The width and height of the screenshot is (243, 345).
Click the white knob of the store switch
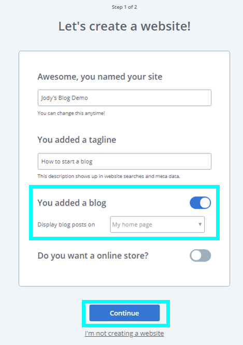(x=196, y=255)
